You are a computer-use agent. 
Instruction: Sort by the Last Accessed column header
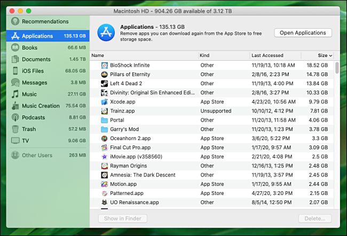pos(267,55)
